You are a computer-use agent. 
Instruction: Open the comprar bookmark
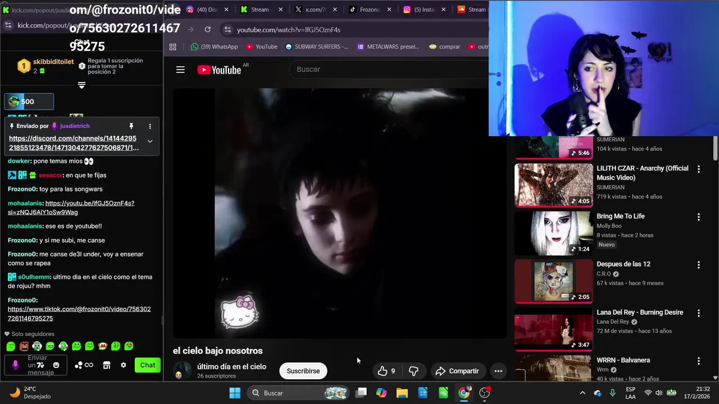[x=444, y=47]
